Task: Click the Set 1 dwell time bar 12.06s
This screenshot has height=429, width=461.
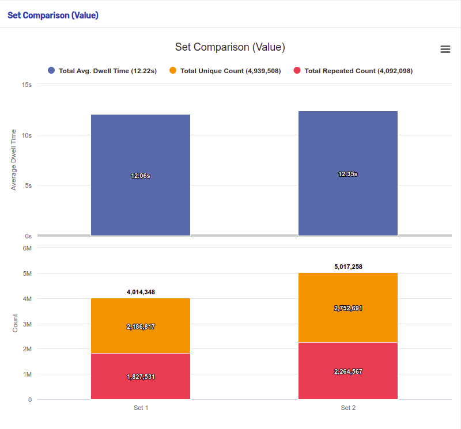Action: coord(141,175)
